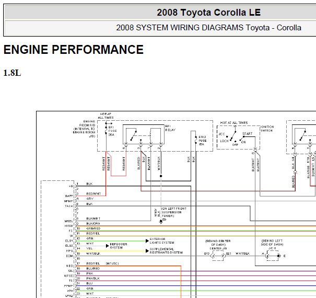Click the 'BLU/RED' wire label at pin 18
316x298 pixels.
93,268
